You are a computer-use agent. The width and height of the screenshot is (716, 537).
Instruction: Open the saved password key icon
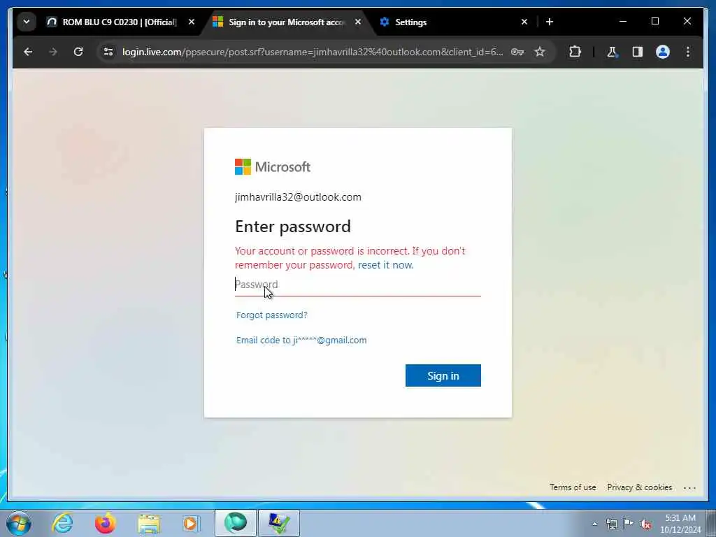[517, 52]
